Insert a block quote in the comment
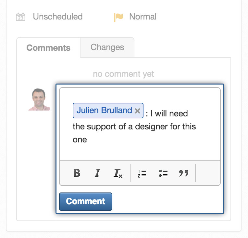Viewport: 248px width, 238px height. tap(184, 173)
